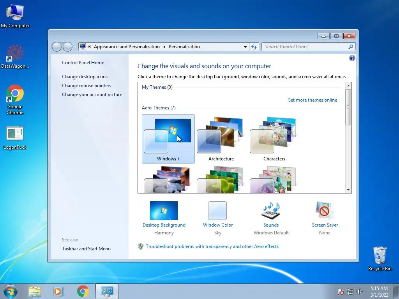Expand the arrow after Appearance and Personalization
399x299 pixels.
(x=164, y=47)
